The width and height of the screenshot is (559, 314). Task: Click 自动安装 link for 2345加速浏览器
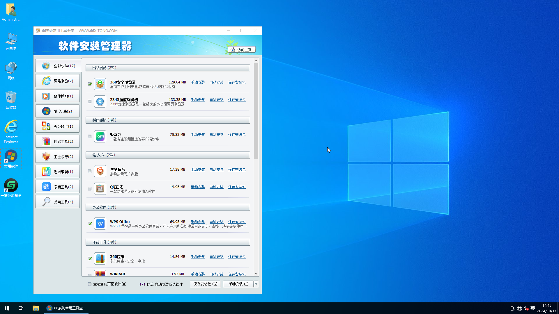[x=216, y=100]
